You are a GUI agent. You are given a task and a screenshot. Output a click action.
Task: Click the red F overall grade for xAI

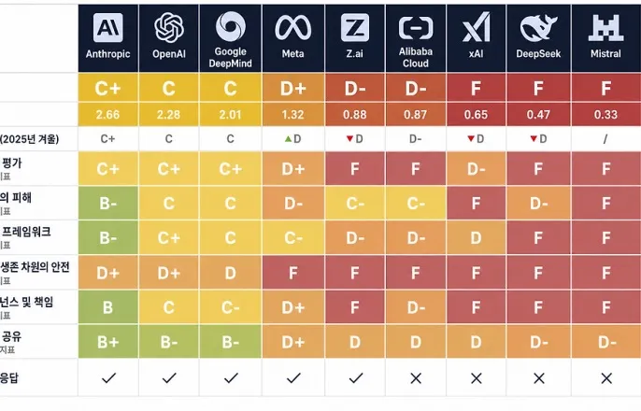pos(477,88)
